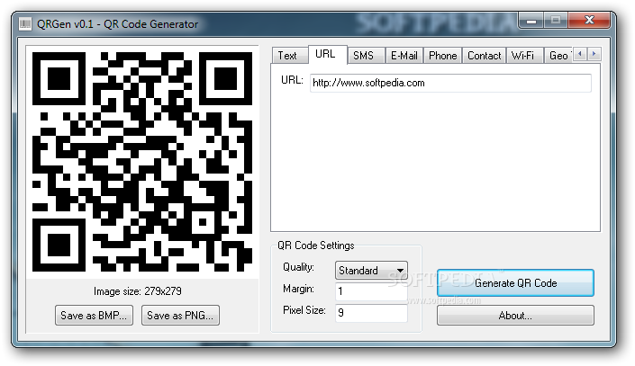The image size is (635, 366).
Task: Click the generated QR code image
Action: point(142,162)
